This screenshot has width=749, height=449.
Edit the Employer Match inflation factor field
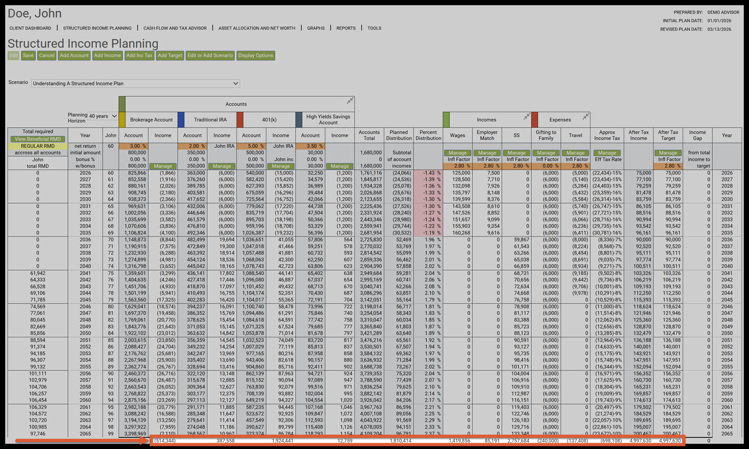(x=487, y=166)
